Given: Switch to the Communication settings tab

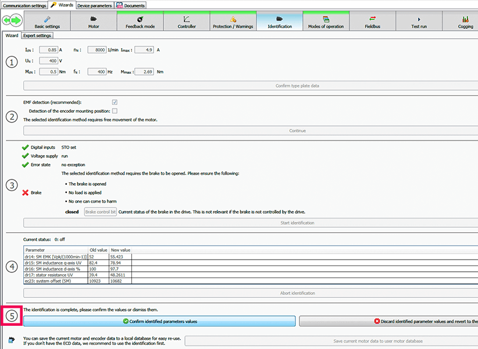Looking at the screenshot, I should pyautogui.click(x=24, y=5).
